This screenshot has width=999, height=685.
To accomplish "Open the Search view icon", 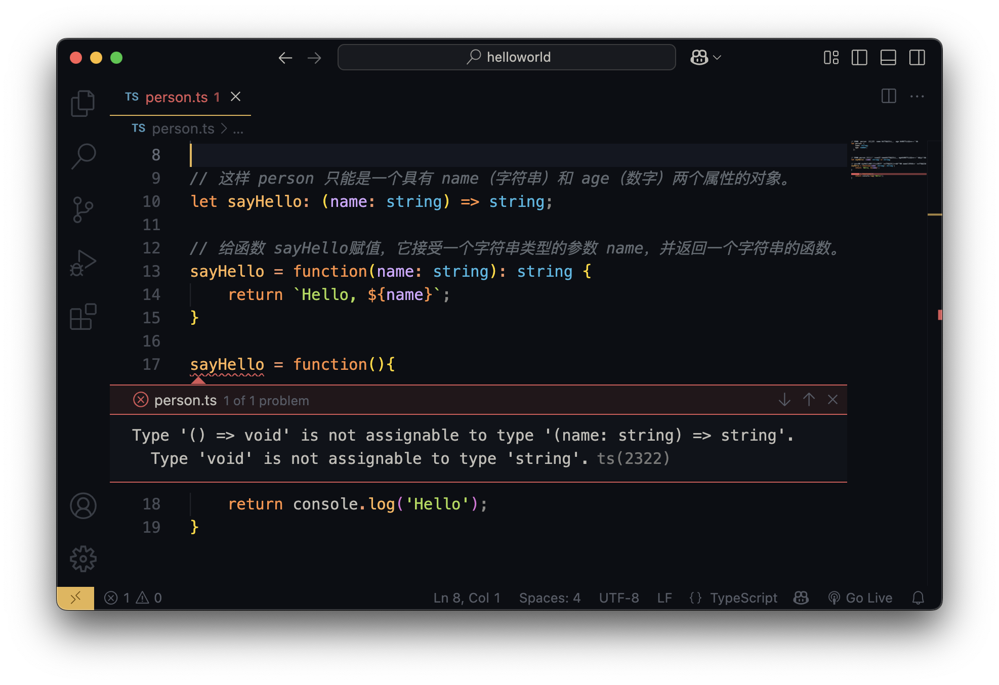I will click(83, 156).
